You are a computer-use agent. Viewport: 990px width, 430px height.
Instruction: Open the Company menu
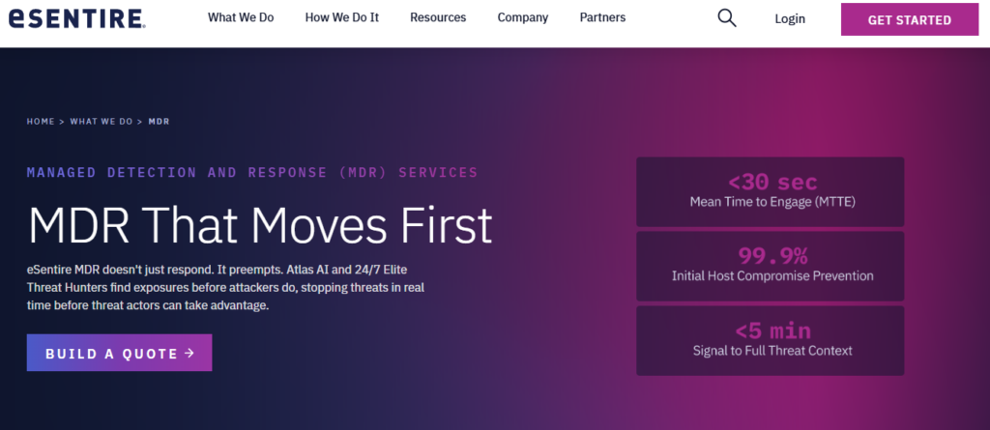(523, 17)
